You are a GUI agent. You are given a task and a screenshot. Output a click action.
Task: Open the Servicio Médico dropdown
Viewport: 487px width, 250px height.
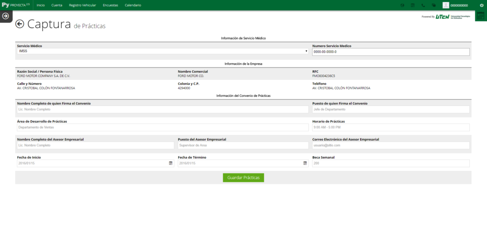tap(163, 51)
